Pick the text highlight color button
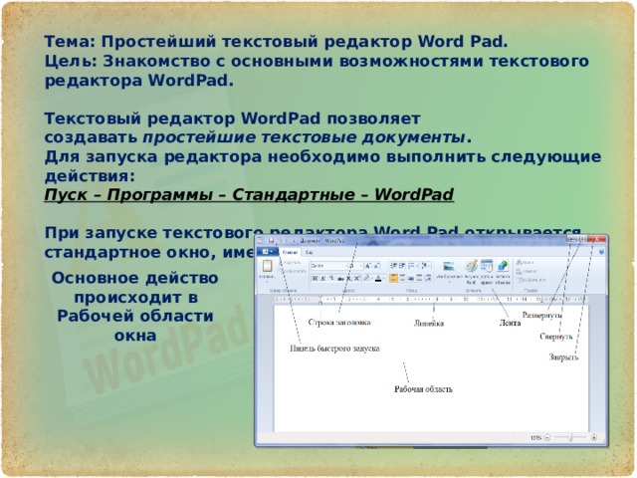637x478 pixels. pos(367,279)
